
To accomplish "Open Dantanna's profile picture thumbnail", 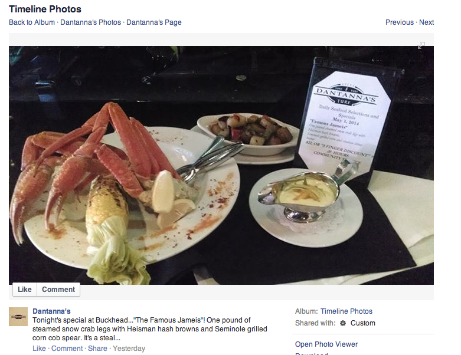I will (18, 317).
